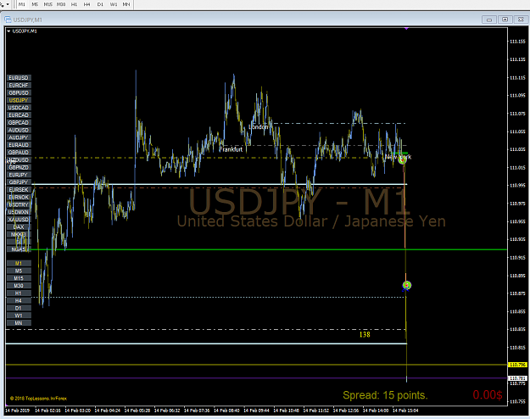The height and width of the screenshot is (419, 530).
Task: Switch chart to AUDUSD symbol button
Action: click(x=19, y=130)
